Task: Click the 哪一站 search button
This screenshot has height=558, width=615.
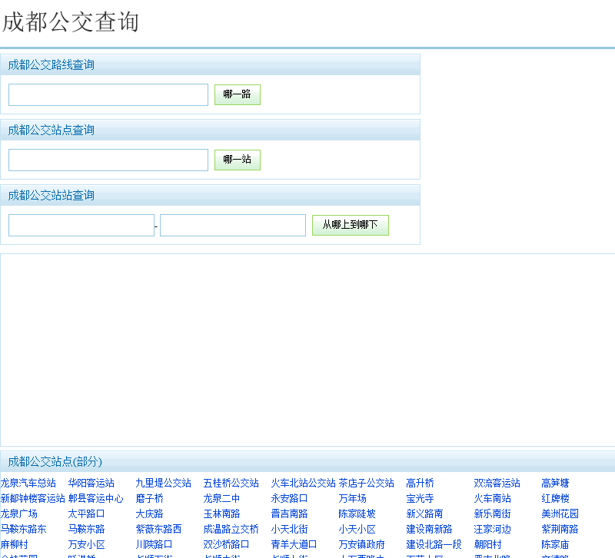Action: coord(238,160)
